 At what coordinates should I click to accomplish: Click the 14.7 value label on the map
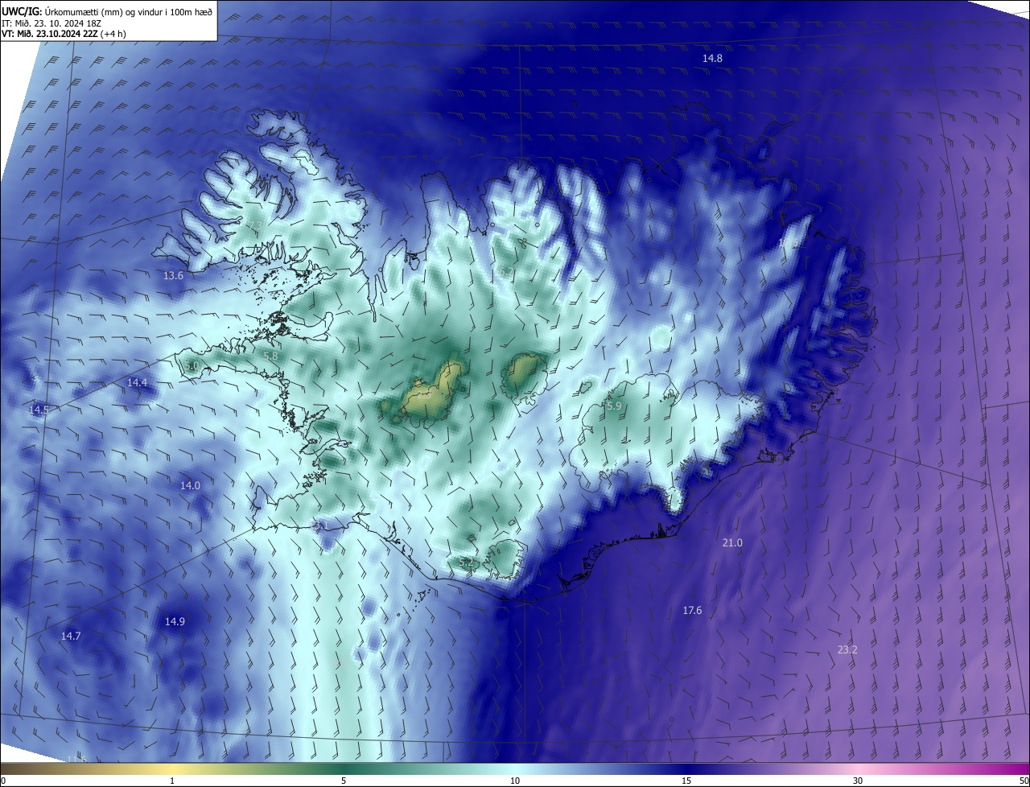(71, 636)
